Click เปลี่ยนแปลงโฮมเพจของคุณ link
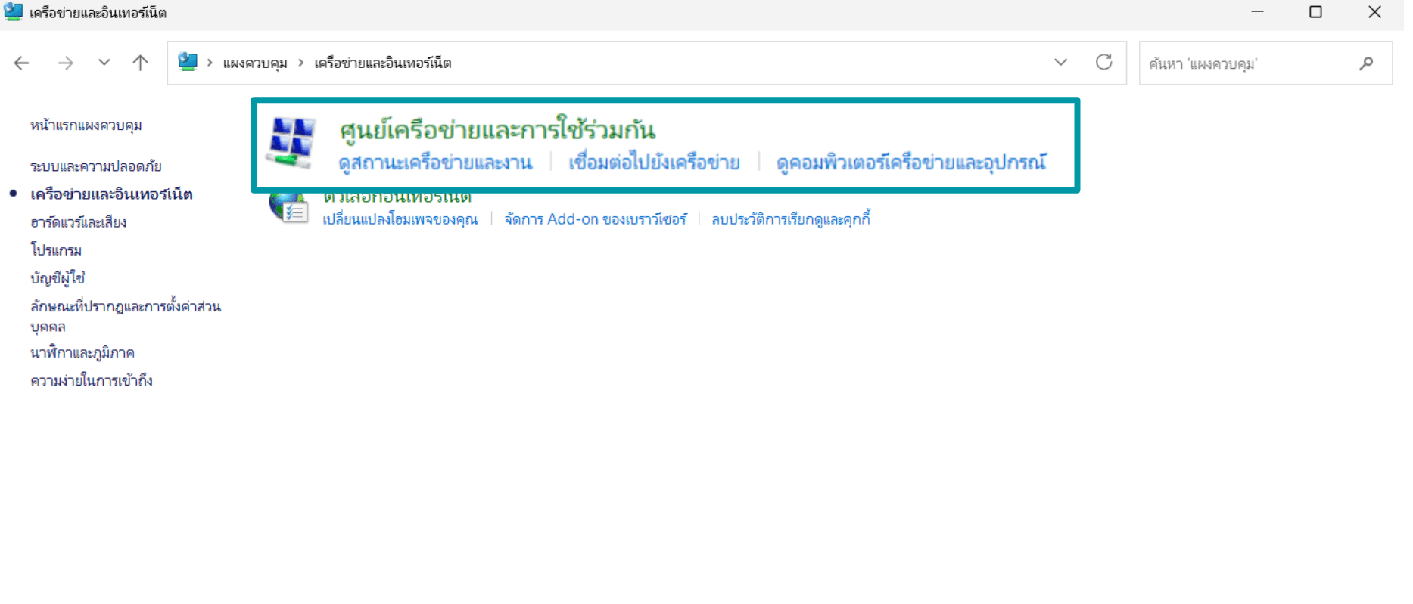 400,219
